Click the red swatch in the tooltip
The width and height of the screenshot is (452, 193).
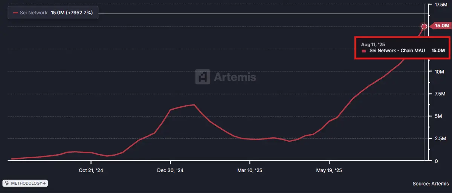point(364,51)
